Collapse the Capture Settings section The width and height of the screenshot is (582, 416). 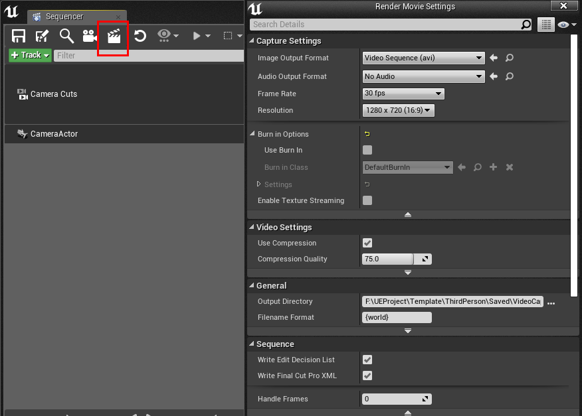(x=251, y=41)
